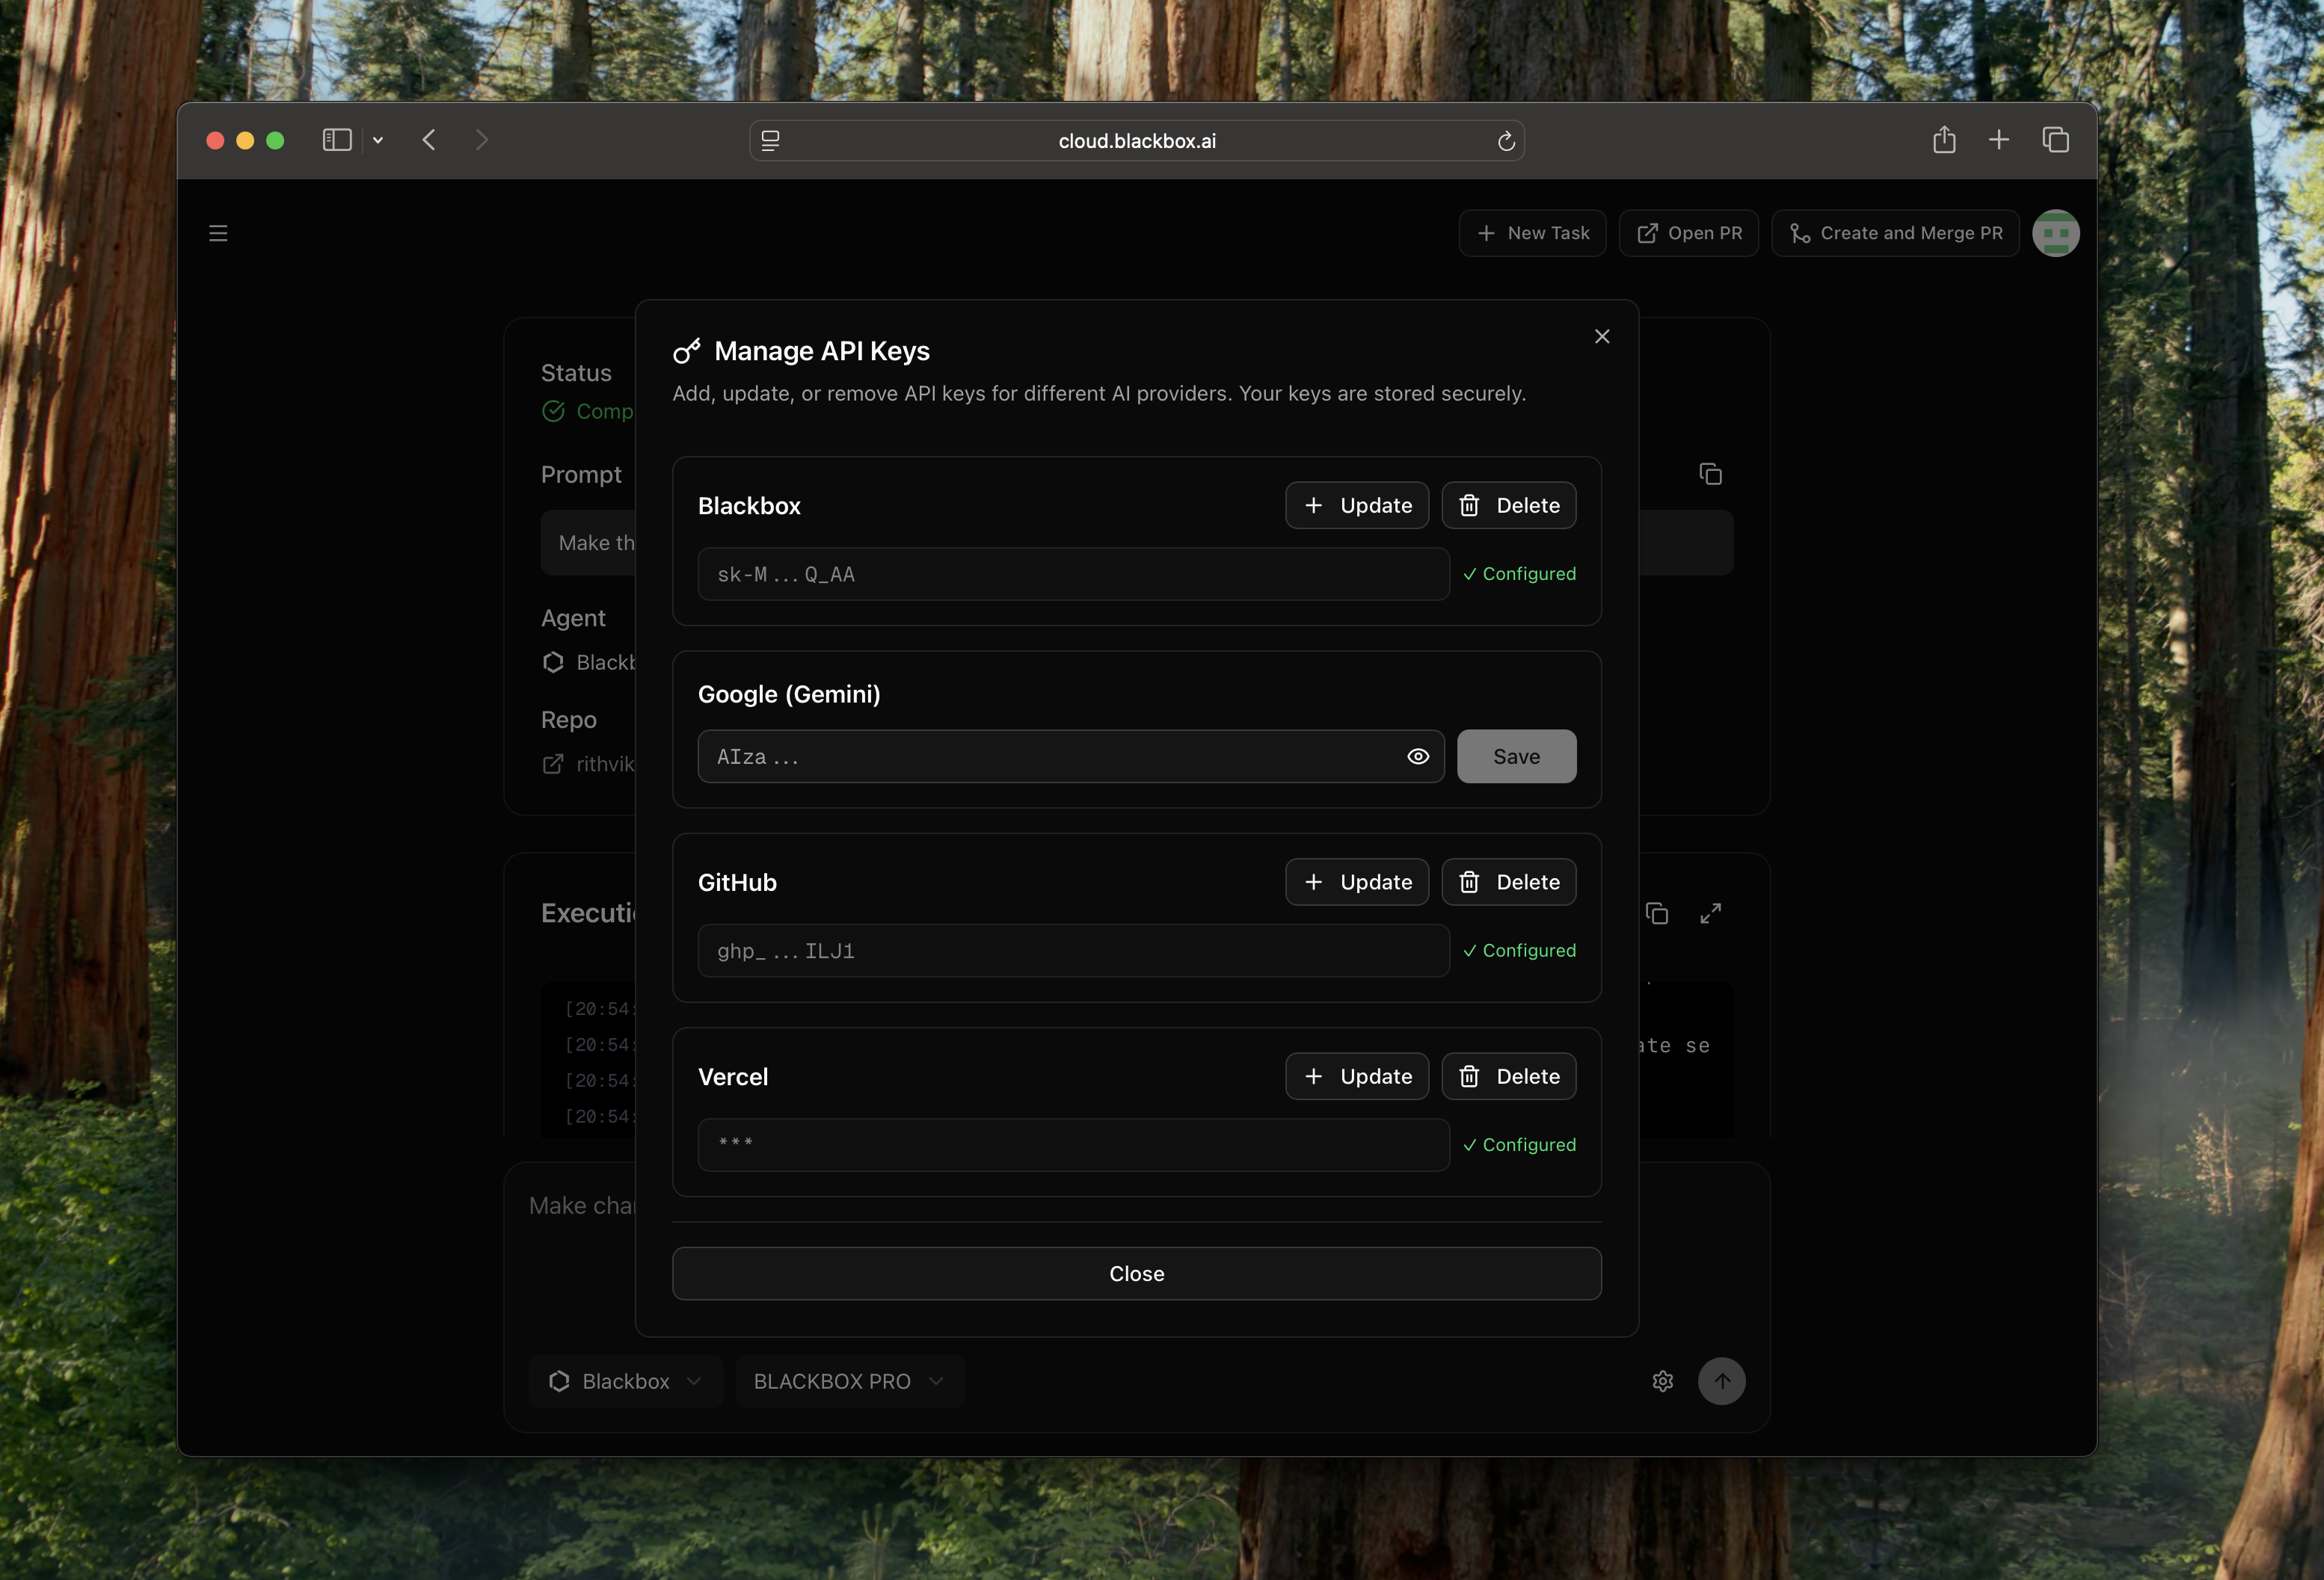The width and height of the screenshot is (2324, 1580).
Task: Open the BLACKBOX PRO model menu
Action: (x=848, y=1381)
